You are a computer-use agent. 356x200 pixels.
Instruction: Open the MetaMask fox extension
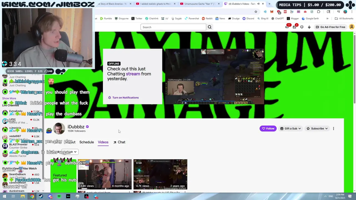point(272,12)
